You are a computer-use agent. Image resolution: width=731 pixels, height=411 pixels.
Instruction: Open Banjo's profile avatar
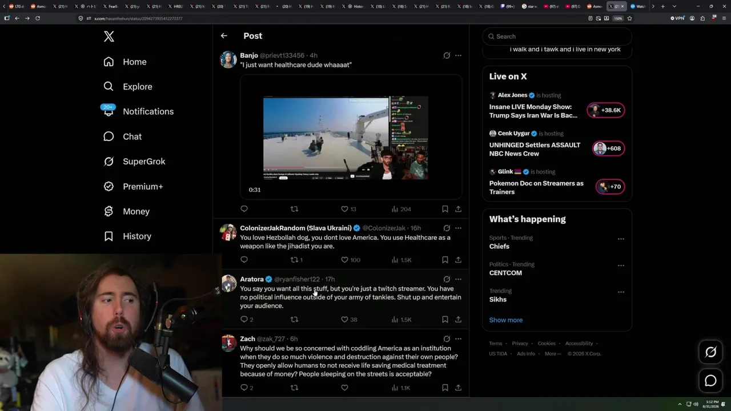pyautogui.click(x=228, y=59)
